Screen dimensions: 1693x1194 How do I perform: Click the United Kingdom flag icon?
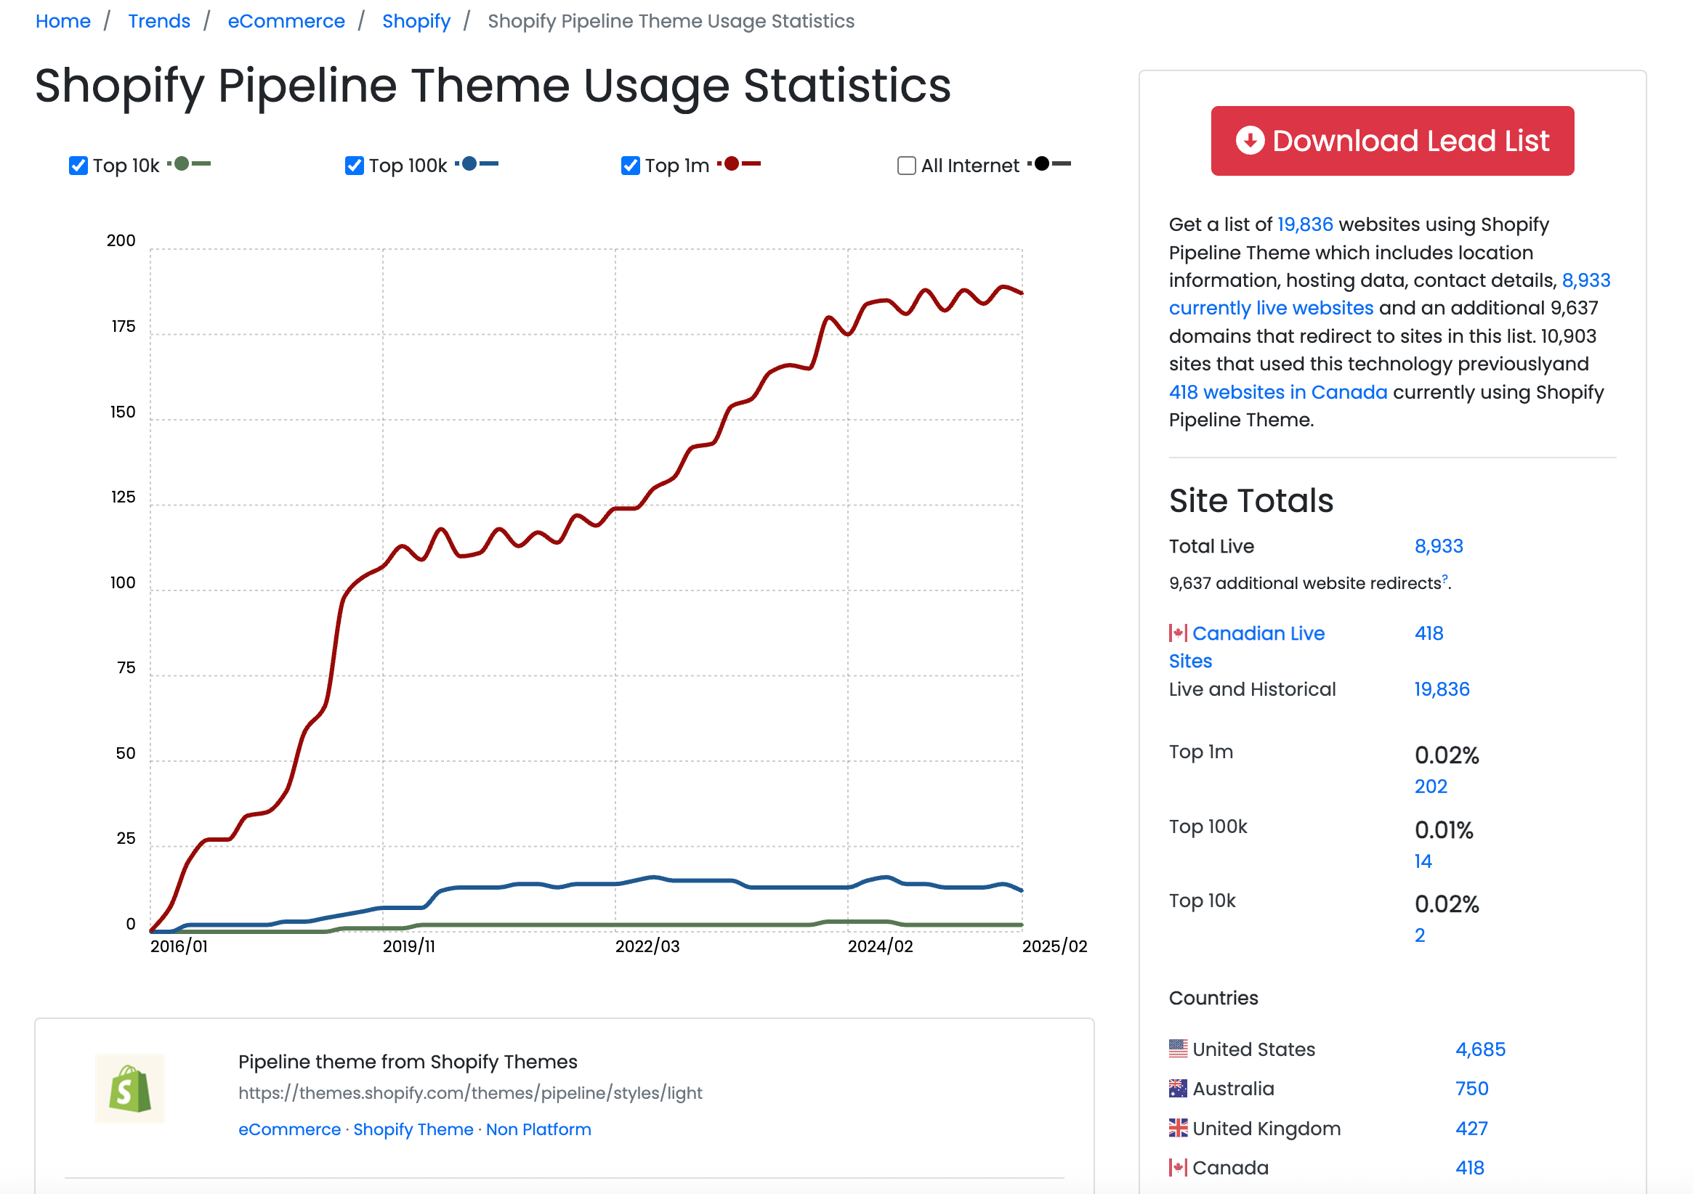pyautogui.click(x=1178, y=1129)
